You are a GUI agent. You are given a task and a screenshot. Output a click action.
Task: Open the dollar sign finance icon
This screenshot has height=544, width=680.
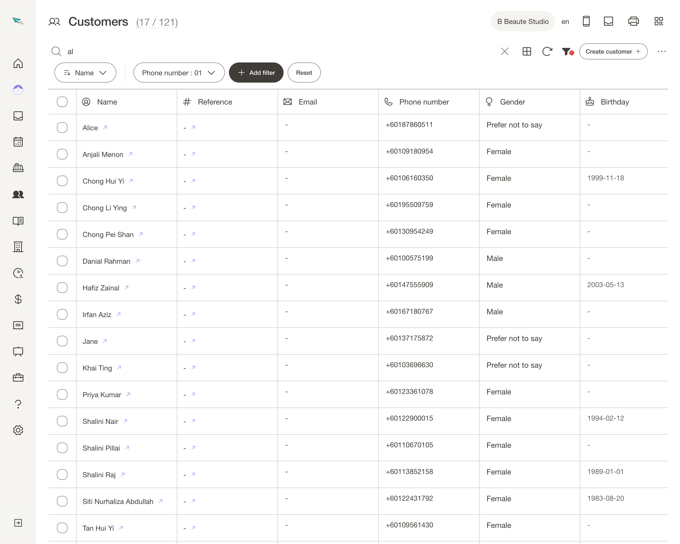18,299
